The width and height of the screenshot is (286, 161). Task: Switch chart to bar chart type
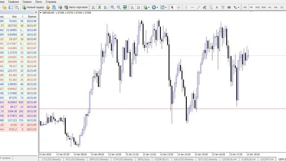(93, 7)
